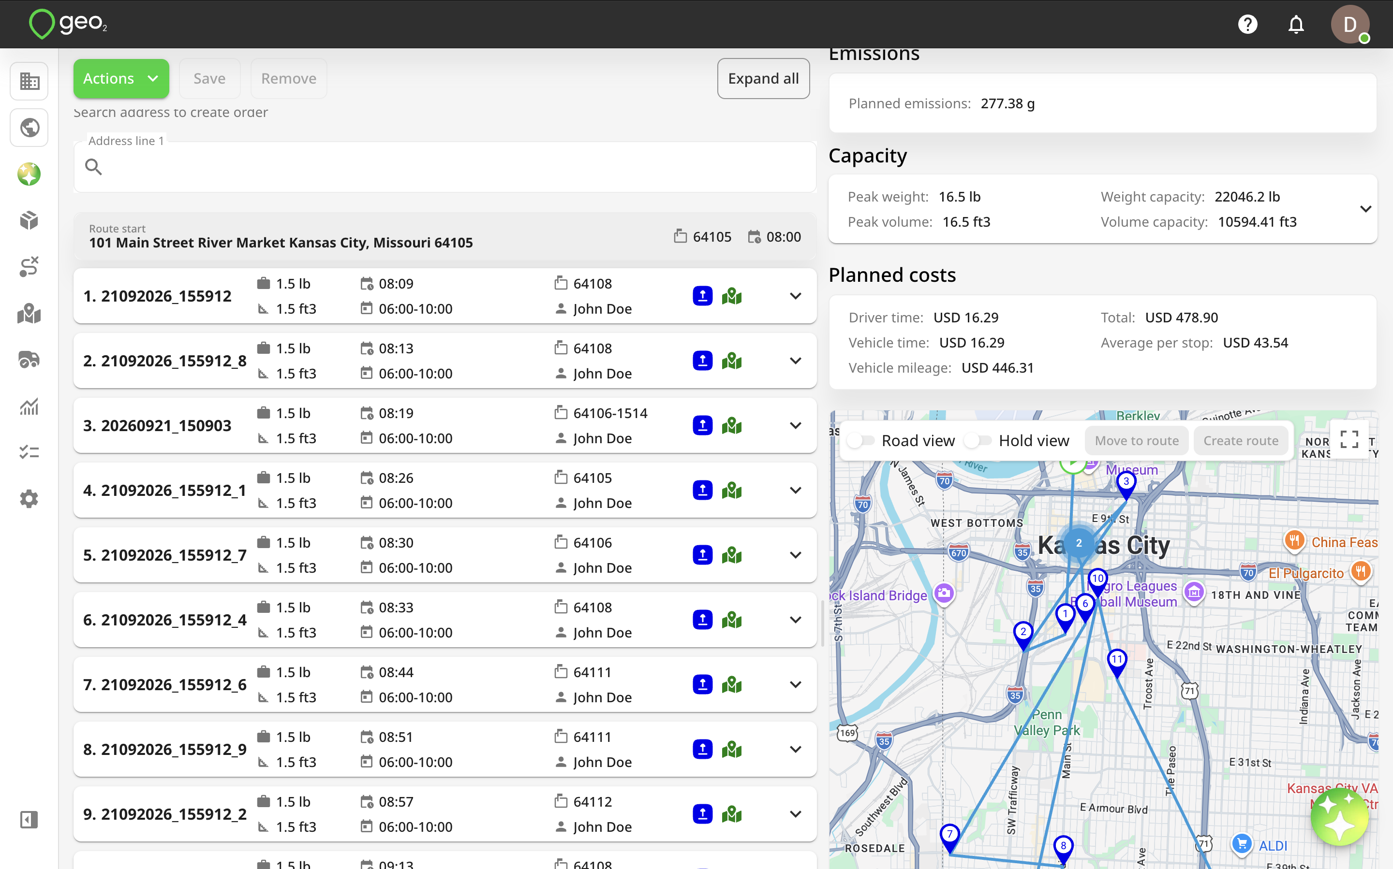Open the Actions dropdown
1393x869 pixels.
click(x=121, y=79)
